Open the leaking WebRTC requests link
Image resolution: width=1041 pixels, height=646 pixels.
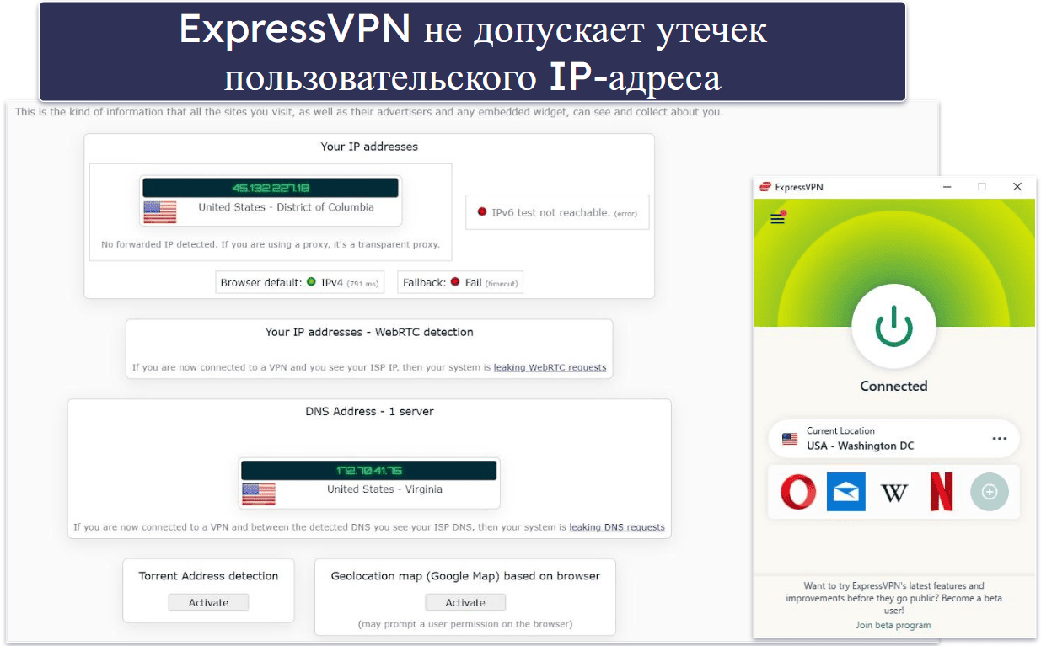tap(550, 367)
